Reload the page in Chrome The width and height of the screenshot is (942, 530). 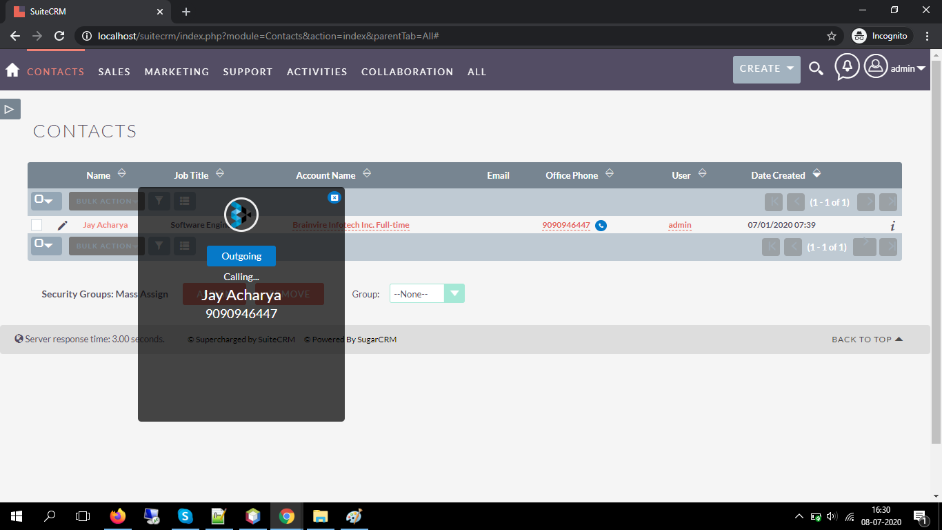(59, 36)
